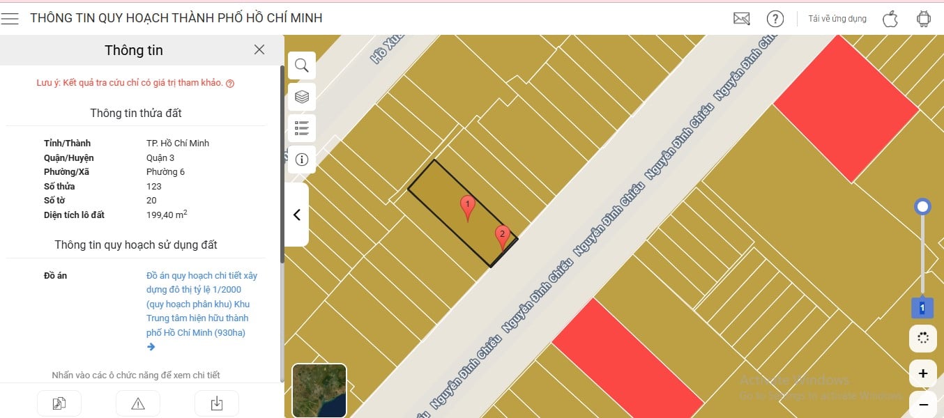Close the Thông tin panel

pyautogui.click(x=259, y=49)
